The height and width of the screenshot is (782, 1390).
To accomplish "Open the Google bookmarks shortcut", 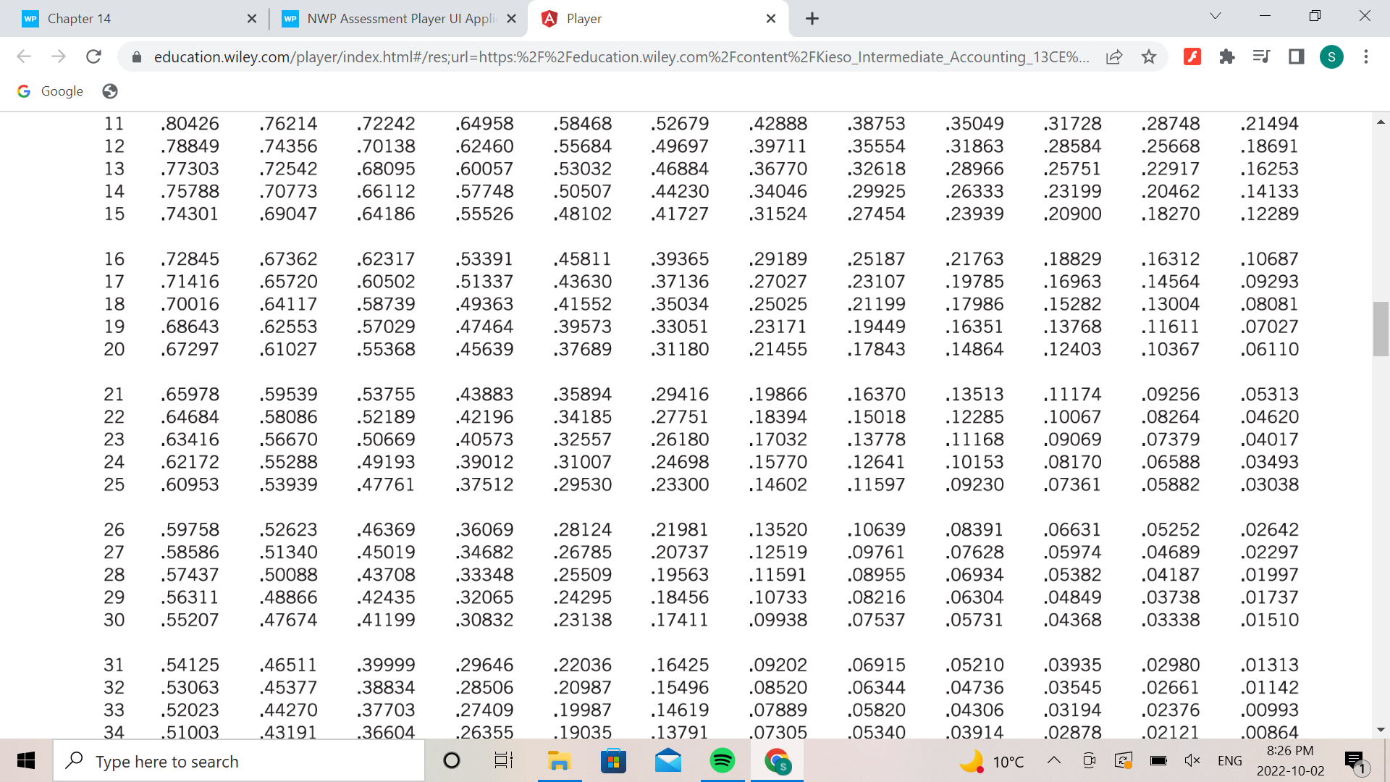I will pos(49,91).
